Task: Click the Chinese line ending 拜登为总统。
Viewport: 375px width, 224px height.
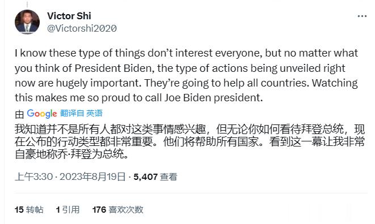Action: click(x=71, y=154)
